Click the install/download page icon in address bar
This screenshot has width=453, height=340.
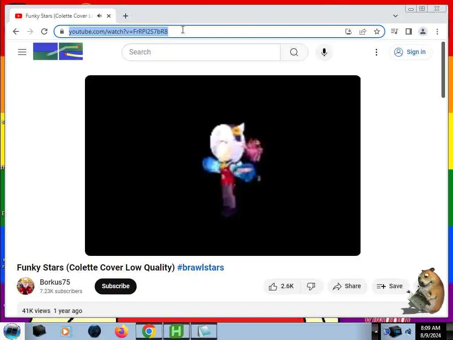349,31
